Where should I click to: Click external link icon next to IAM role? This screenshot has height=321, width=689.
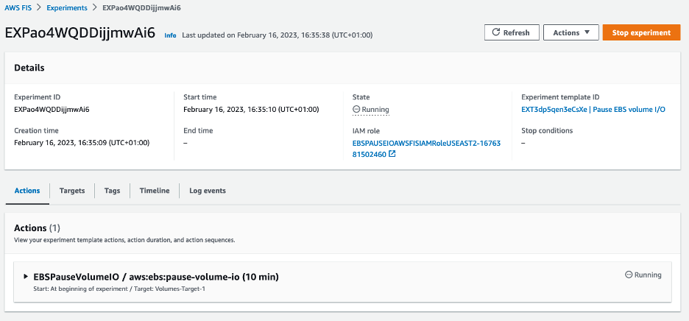(x=392, y=154)
